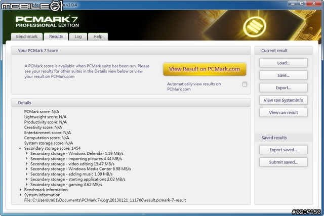Open View raw result

coord(283,112)
